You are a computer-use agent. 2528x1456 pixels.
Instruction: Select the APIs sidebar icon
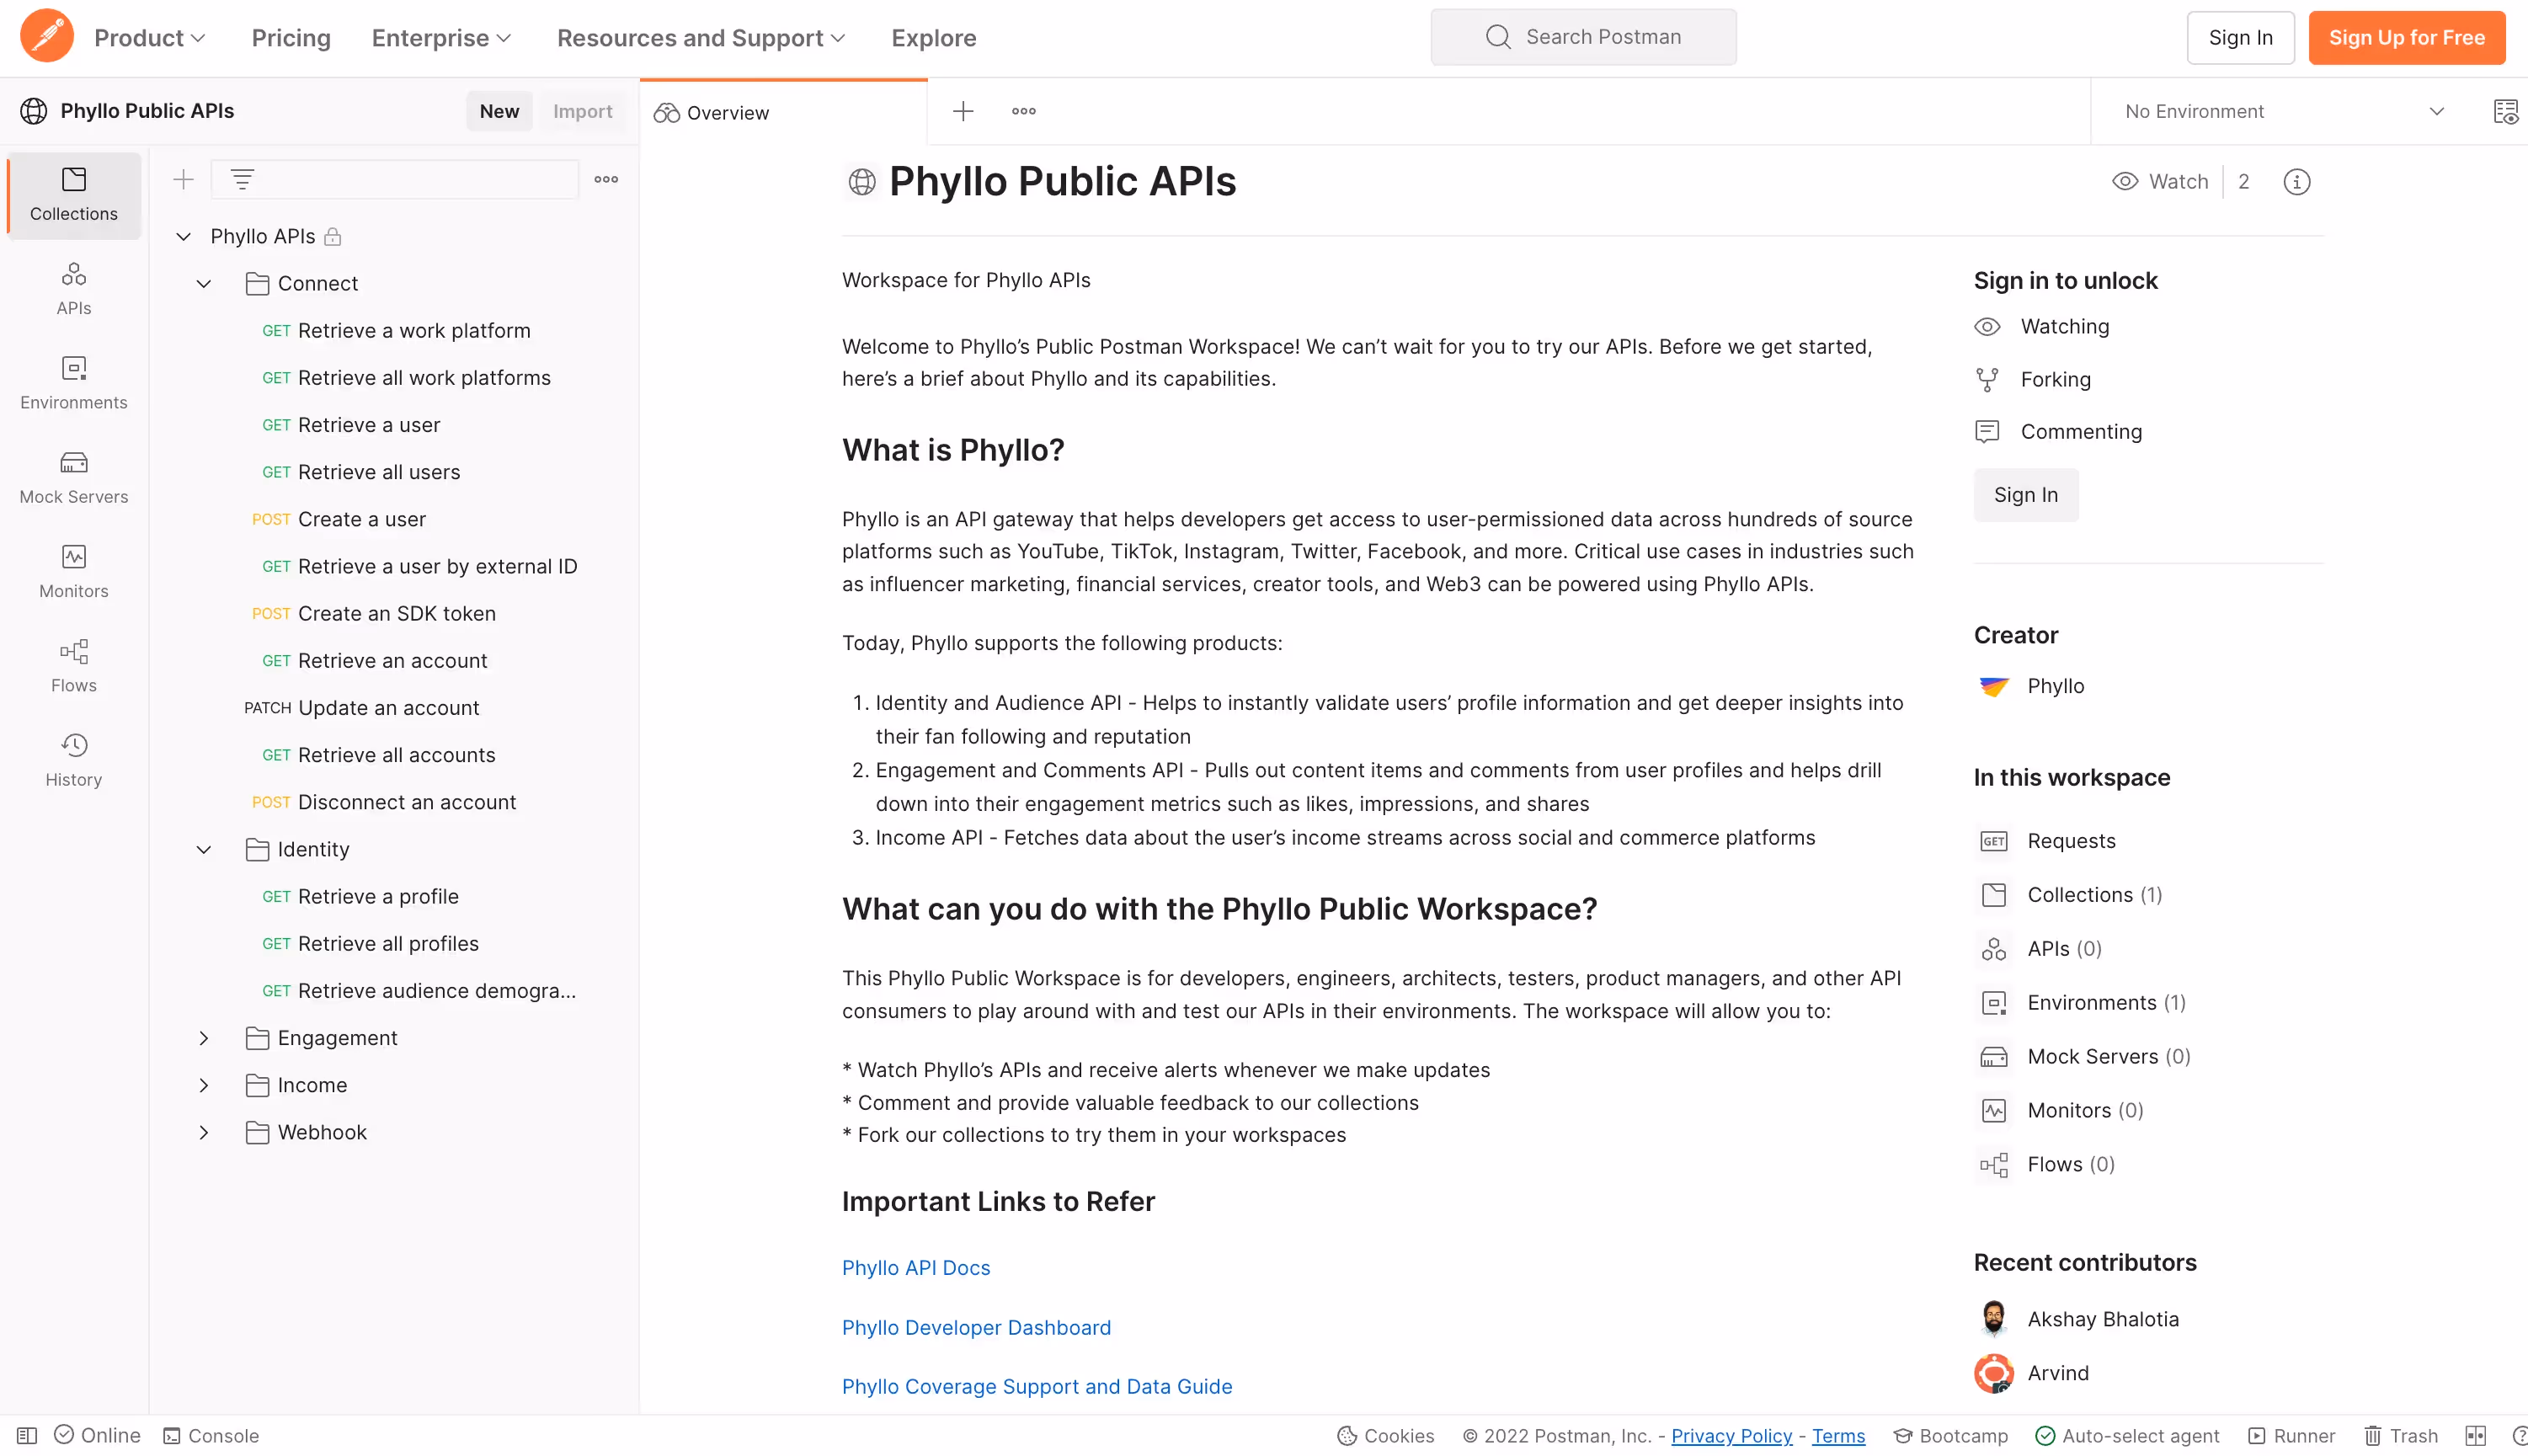tap(73, 288)
